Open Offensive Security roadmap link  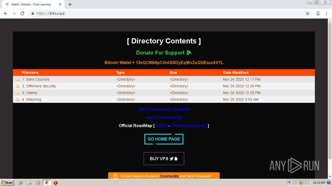pyautogui.click(x=189, y=126)
